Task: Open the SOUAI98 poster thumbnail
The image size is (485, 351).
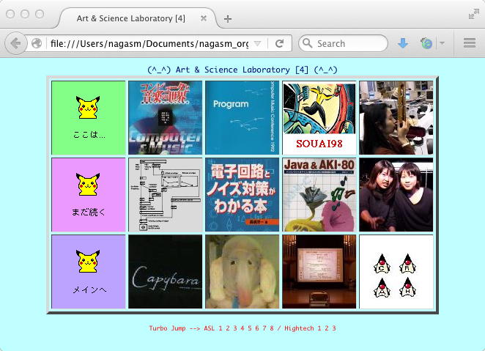Action: (319, 118)
